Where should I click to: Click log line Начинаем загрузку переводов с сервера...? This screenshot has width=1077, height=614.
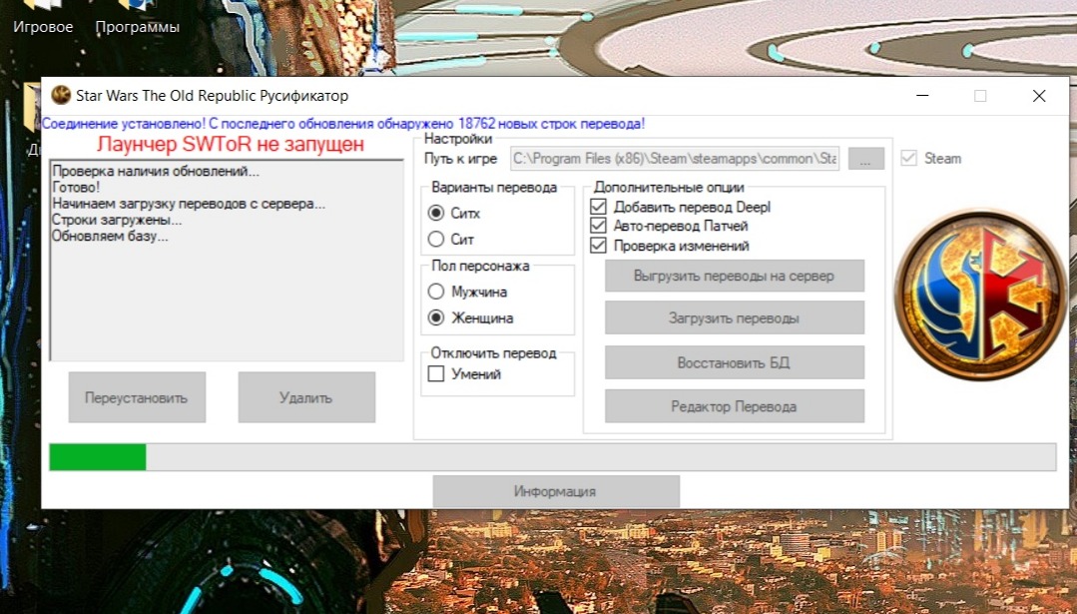(x=189, y=204)
